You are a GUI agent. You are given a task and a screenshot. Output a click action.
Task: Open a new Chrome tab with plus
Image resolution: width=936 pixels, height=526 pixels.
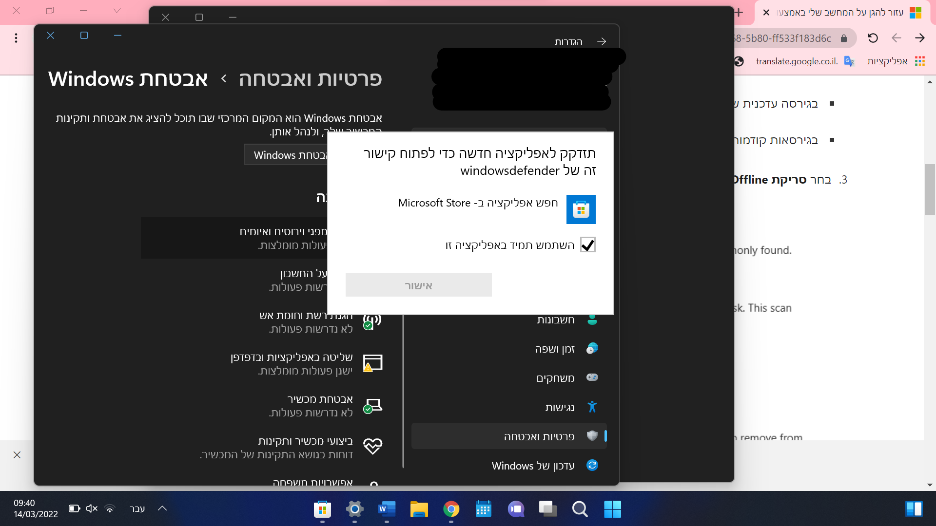[x=739, y=13]
